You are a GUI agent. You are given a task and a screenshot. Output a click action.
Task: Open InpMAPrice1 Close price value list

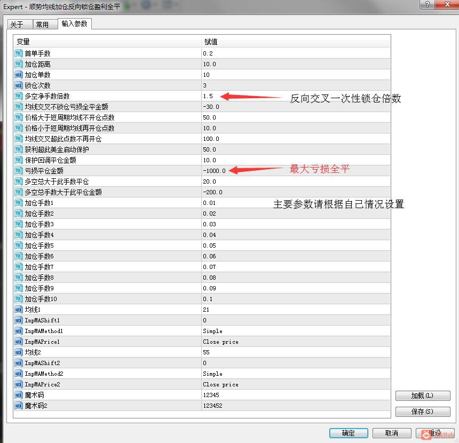(296, 342)
